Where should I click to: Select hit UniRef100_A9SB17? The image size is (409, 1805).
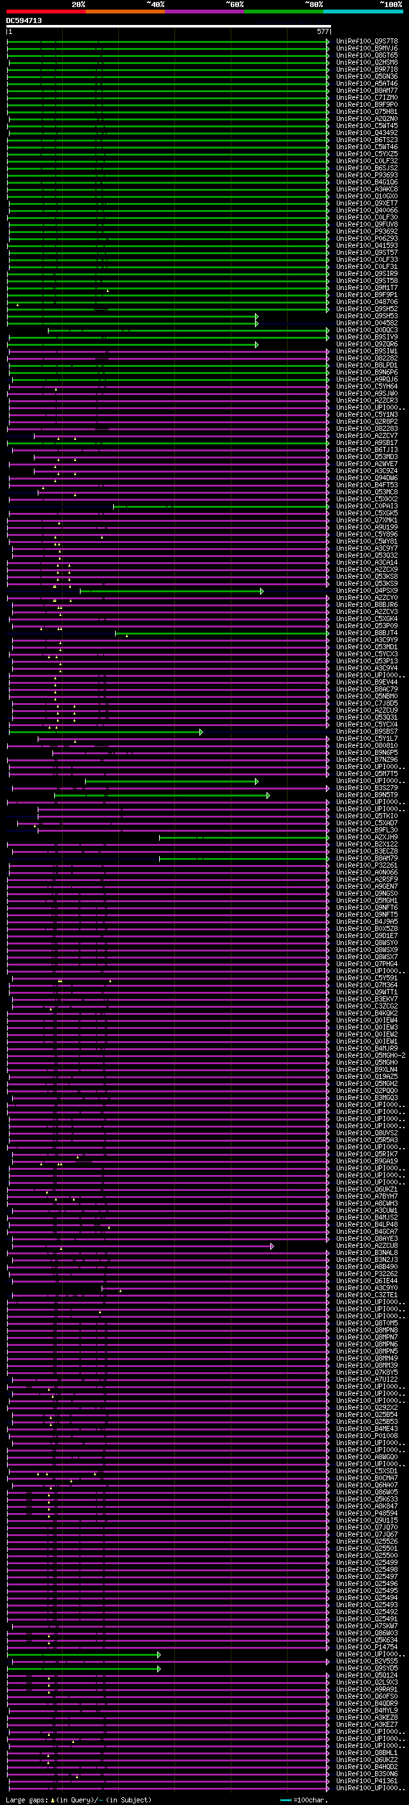click(367, 443)
